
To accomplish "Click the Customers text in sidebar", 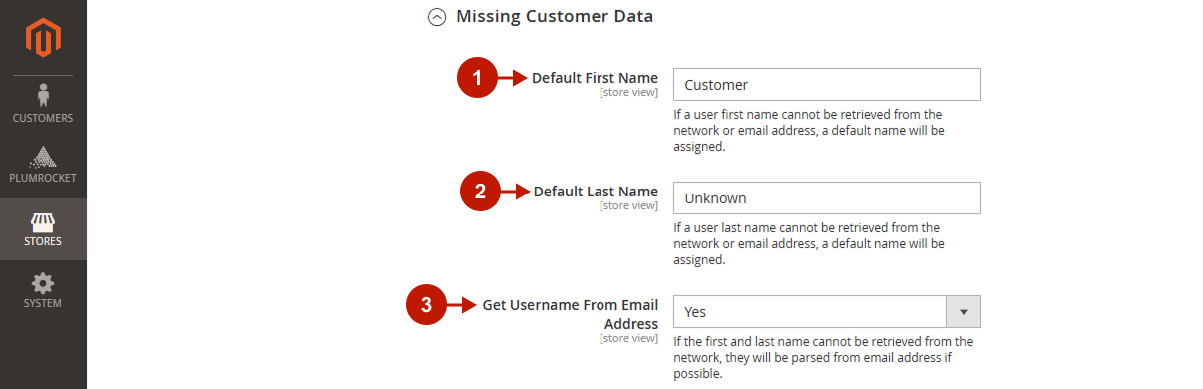I will pyautogui.click(x=43, y=118).
